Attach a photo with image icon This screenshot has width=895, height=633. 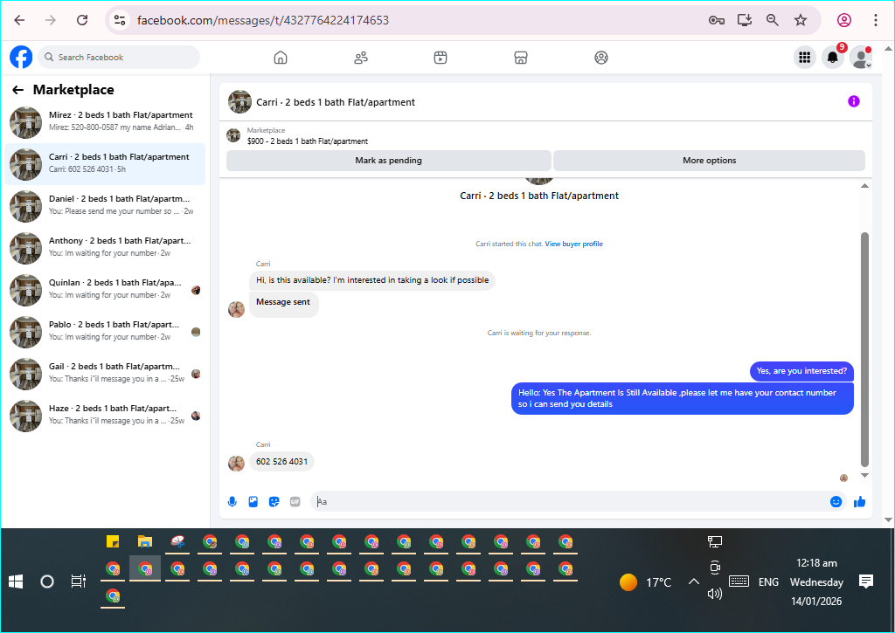click(253, 502)
